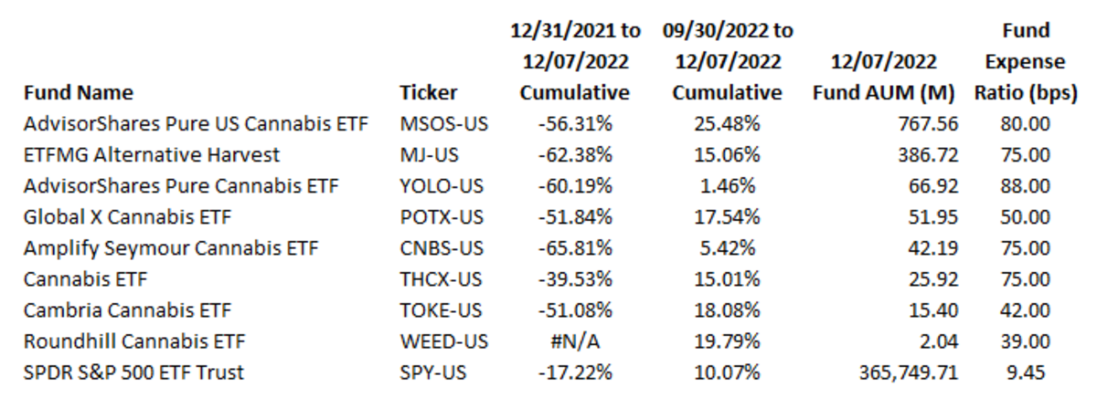Image resolution: width=1097 pixels, height=398 pixels.
Task: Select the Global X Cannabis ETF row name
Action: click(126, 217)
